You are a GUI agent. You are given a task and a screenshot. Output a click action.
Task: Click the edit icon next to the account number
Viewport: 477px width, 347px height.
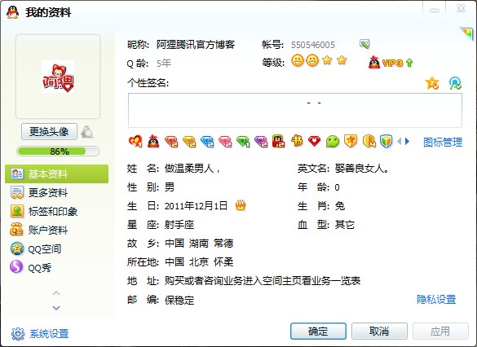point(364,44)
